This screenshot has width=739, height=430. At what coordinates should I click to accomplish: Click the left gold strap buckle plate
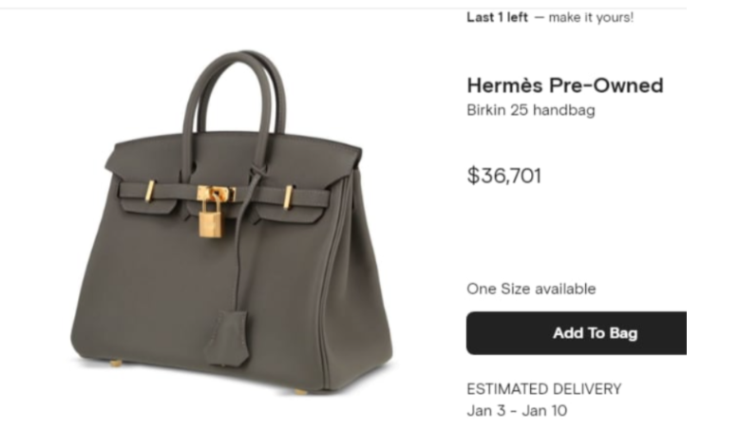pos(149,191)
